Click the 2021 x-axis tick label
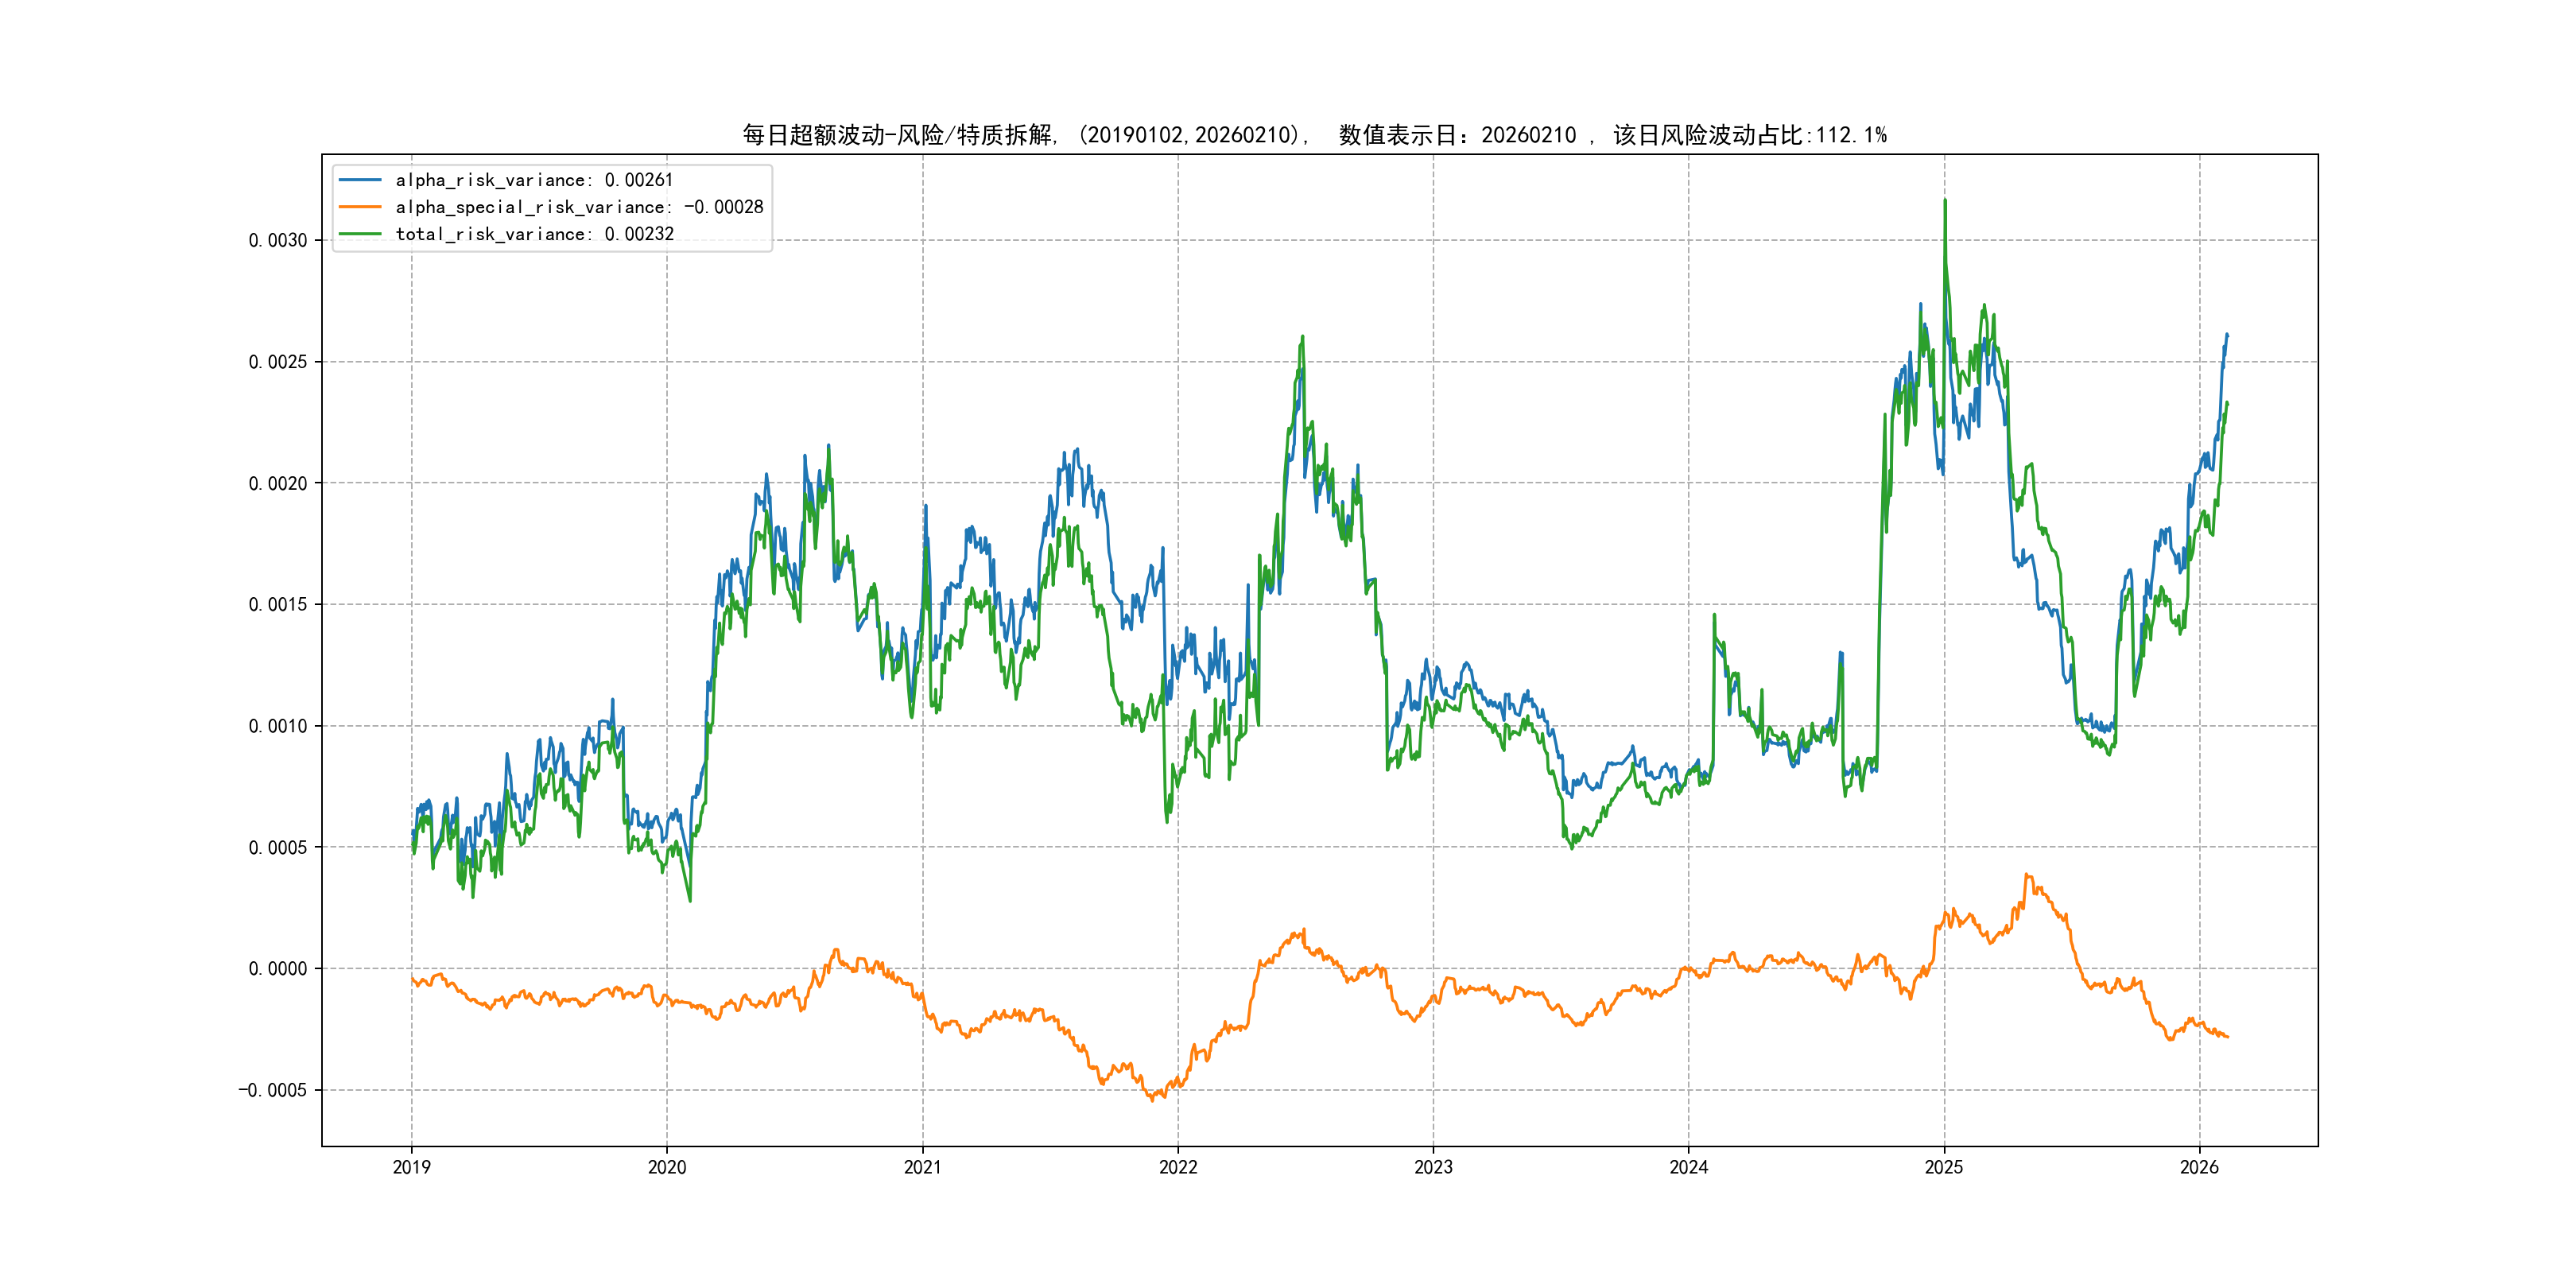2576x1288 pixels. coord(922,1167)
